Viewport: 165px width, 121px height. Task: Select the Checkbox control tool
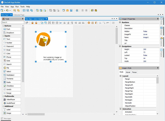(11, 86)
